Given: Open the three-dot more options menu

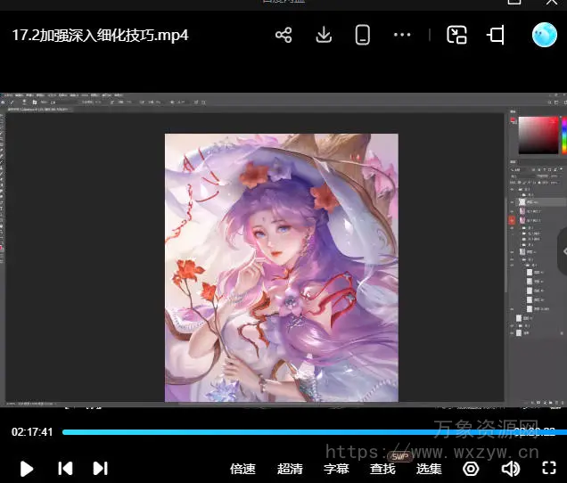Looking at the screenshot, I should click(x=402, y=35).
